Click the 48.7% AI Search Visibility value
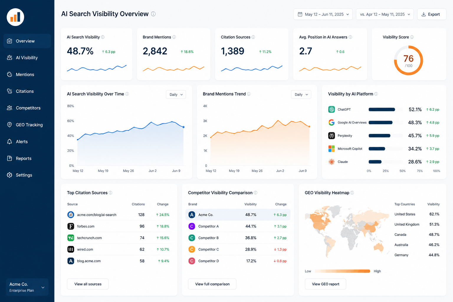This screenshot has height=302, width=453. click(x=80, y=51)
